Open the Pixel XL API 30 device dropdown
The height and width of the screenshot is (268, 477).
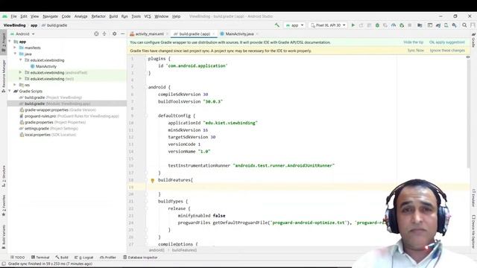[x=328, y=25]
